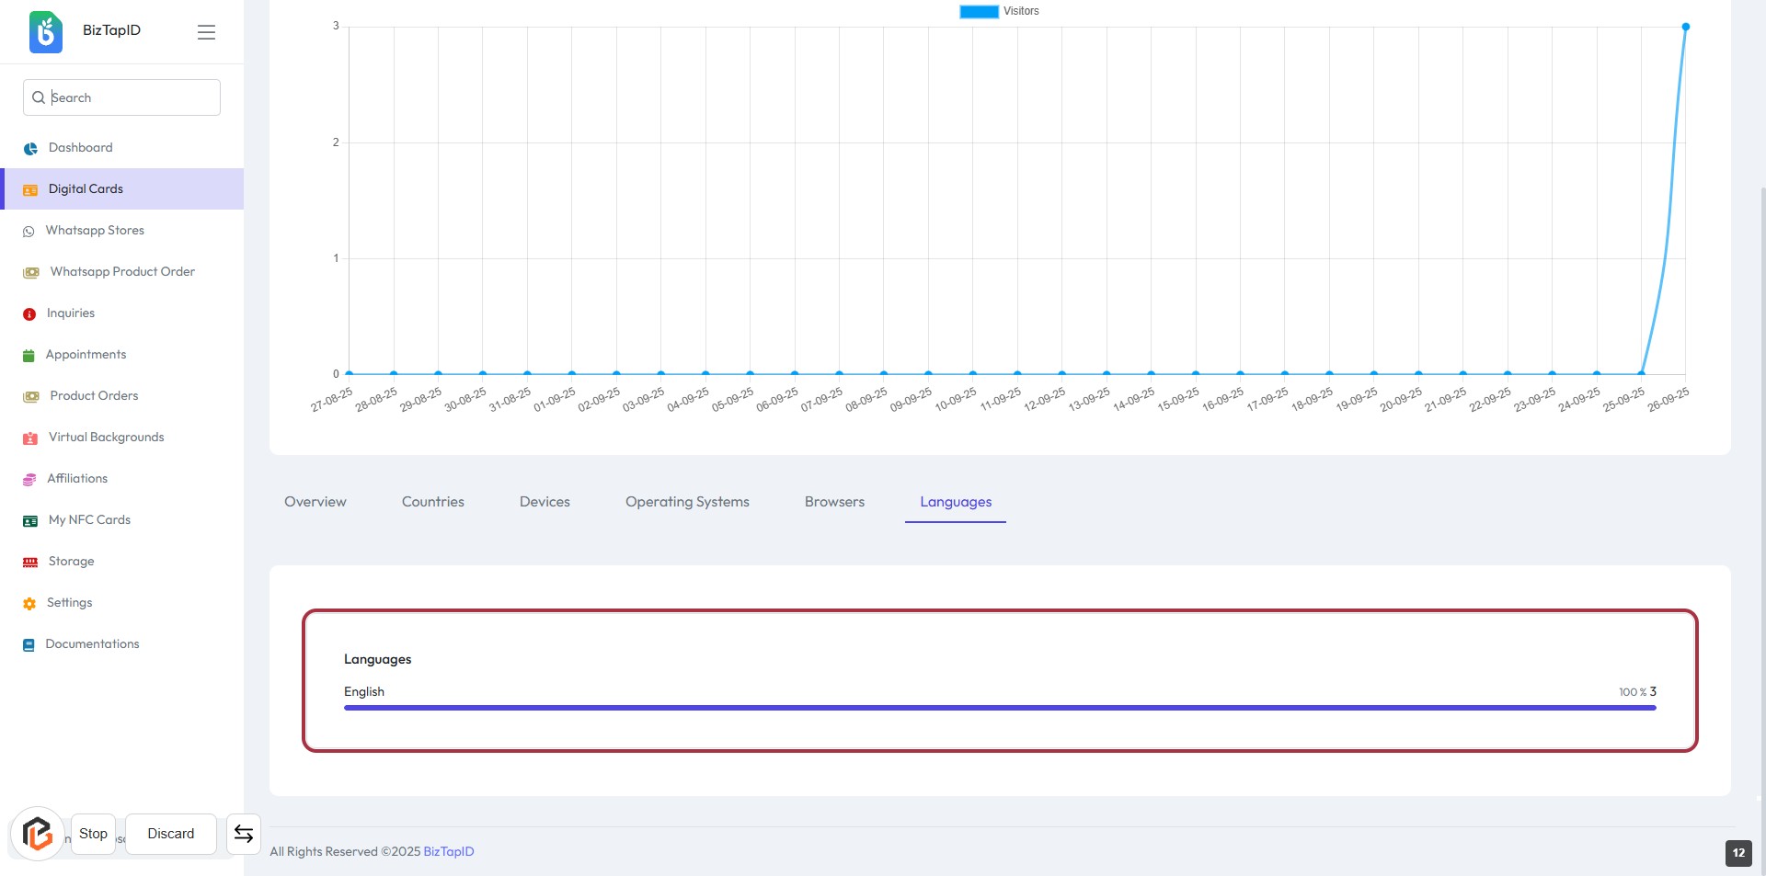Toggle the Visitors legend color box
The width and height of the screenshot is (1766, 876).
(x=979, y=11)
